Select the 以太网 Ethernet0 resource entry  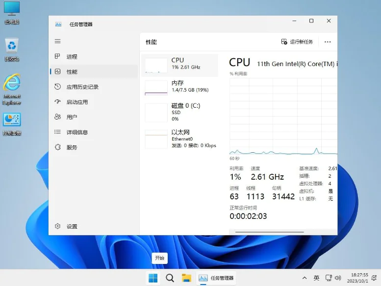click(x=179, y=139)
